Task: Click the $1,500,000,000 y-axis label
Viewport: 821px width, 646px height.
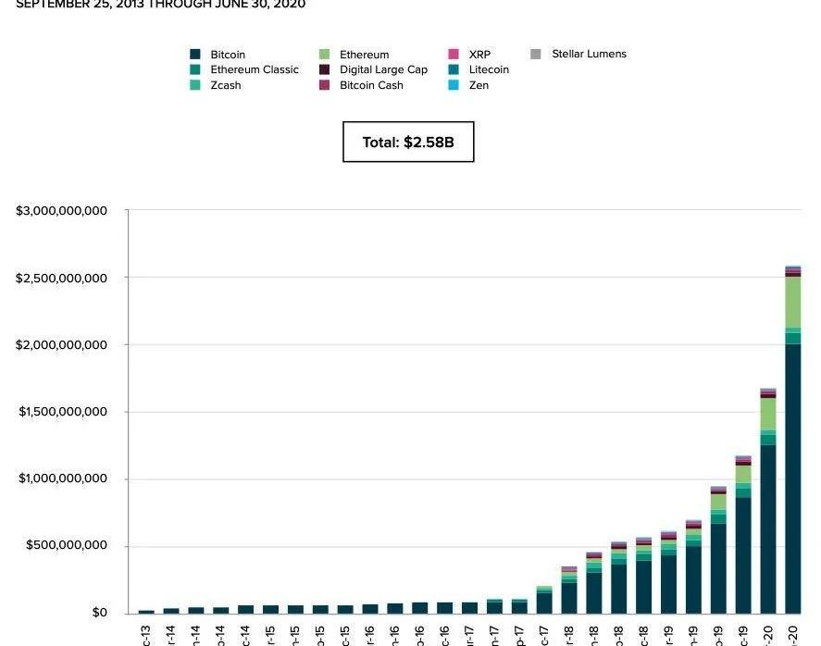Action: pyautogui.click(x=63, y=412)
